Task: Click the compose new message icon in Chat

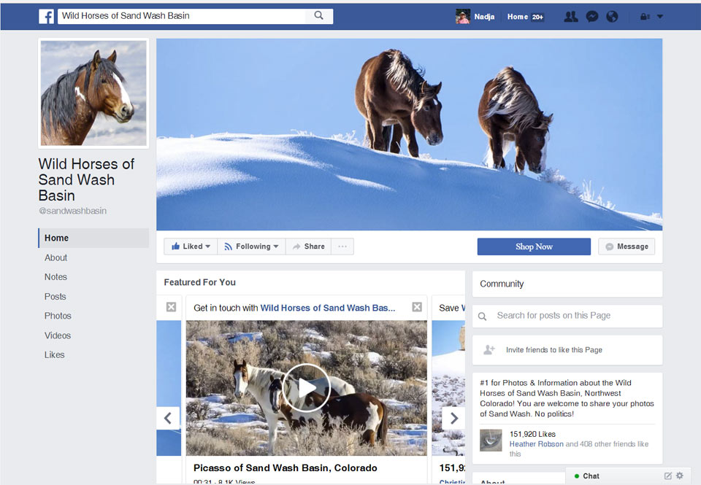Action: point(667,476)
